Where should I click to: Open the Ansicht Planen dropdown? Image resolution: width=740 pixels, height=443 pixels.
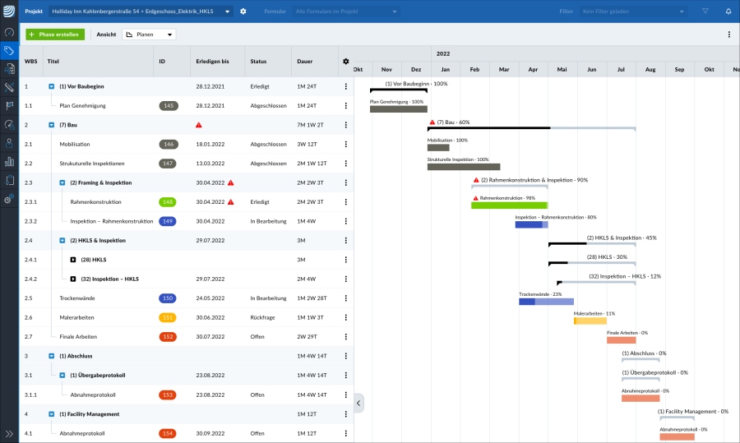(x=149, y=35)
